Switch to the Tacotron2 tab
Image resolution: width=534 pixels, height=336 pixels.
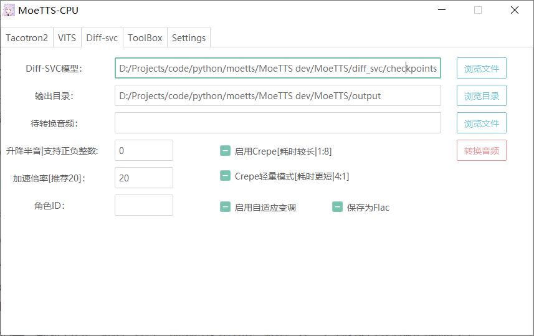pos(27,37)
